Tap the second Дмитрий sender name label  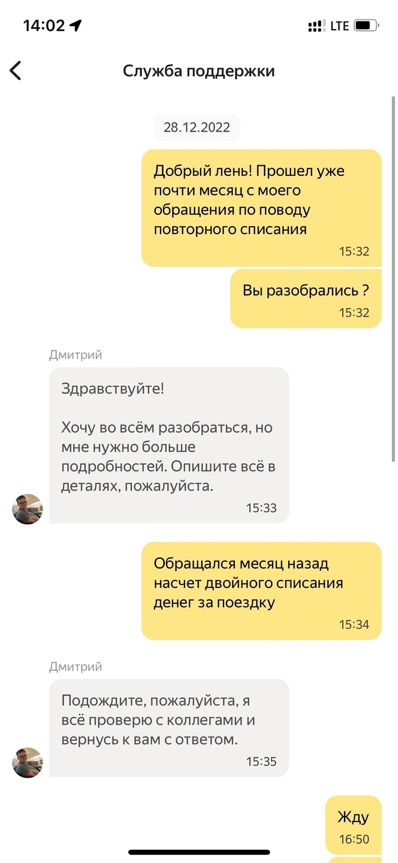pyautogui.click(x=76, y=666)
